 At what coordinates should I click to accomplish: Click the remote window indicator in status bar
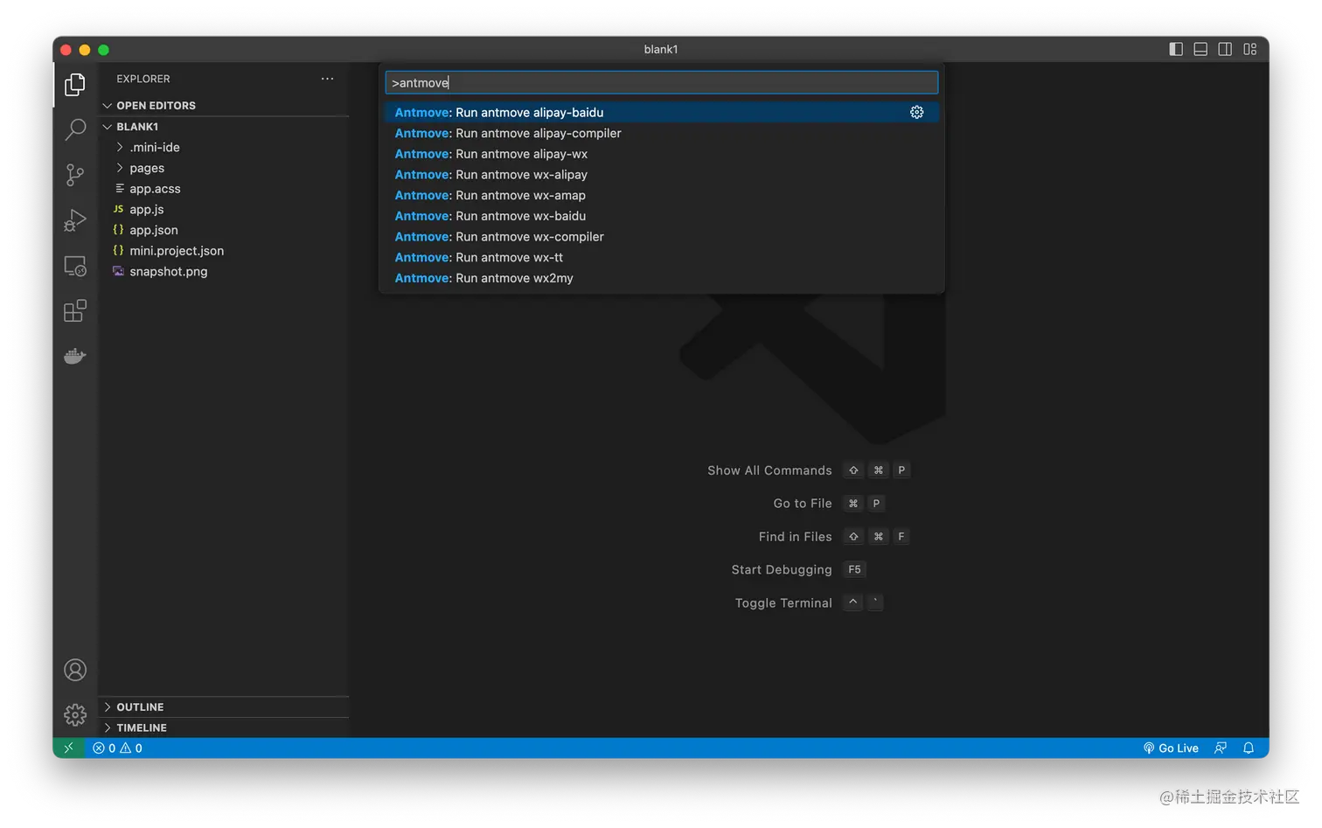tap(68, 748)
